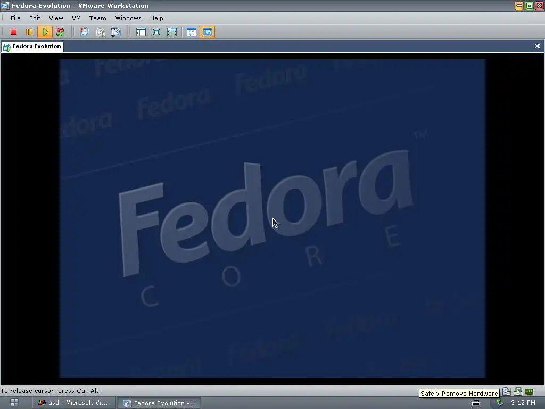Open the Windows menu
The height and width of the screenshot is (409, 545).
coord(128,18)
